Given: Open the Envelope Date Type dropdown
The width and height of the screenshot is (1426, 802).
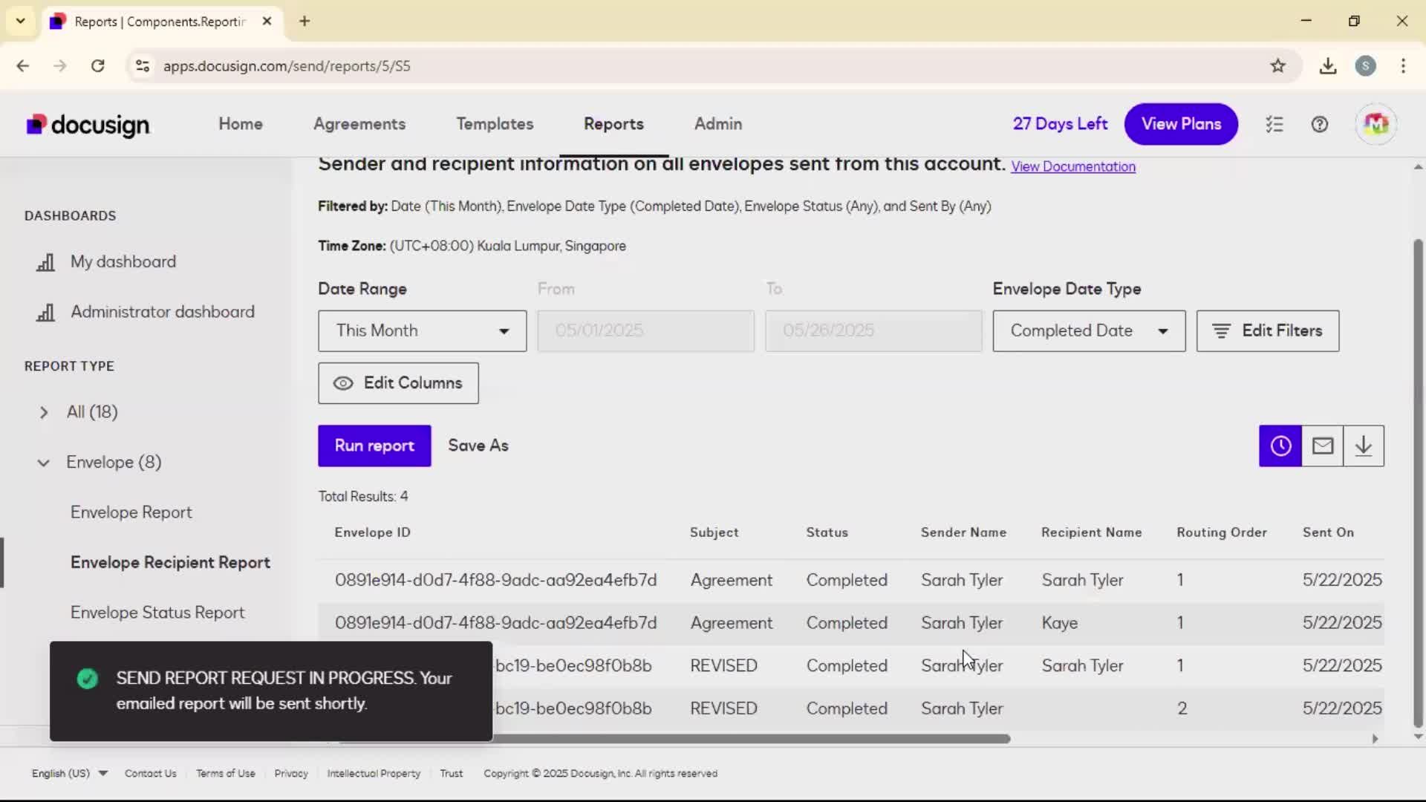Looking at the screenshot, I should (x=1089, y=331).
